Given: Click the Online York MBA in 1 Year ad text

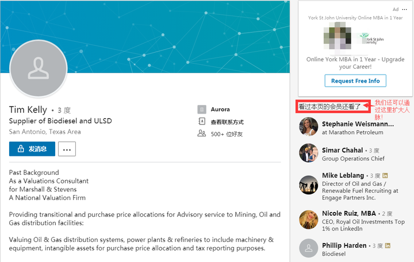Looking at the screenshot, I should click(x=355, y=63).
